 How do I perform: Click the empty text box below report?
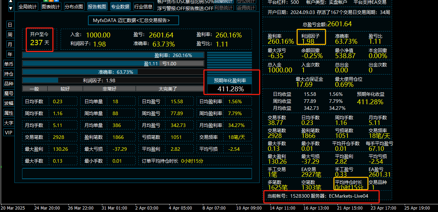[137, 174]
